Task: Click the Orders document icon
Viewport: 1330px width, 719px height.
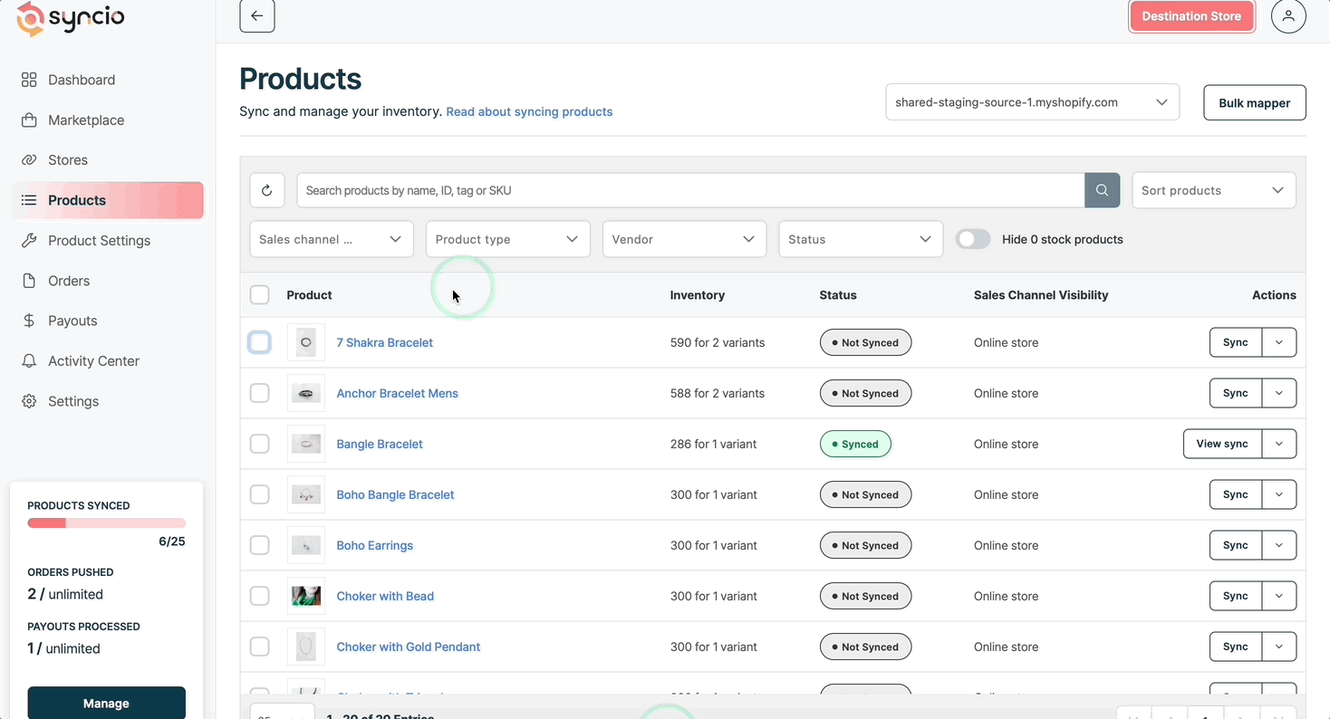Action: click(x=29, y=281)
